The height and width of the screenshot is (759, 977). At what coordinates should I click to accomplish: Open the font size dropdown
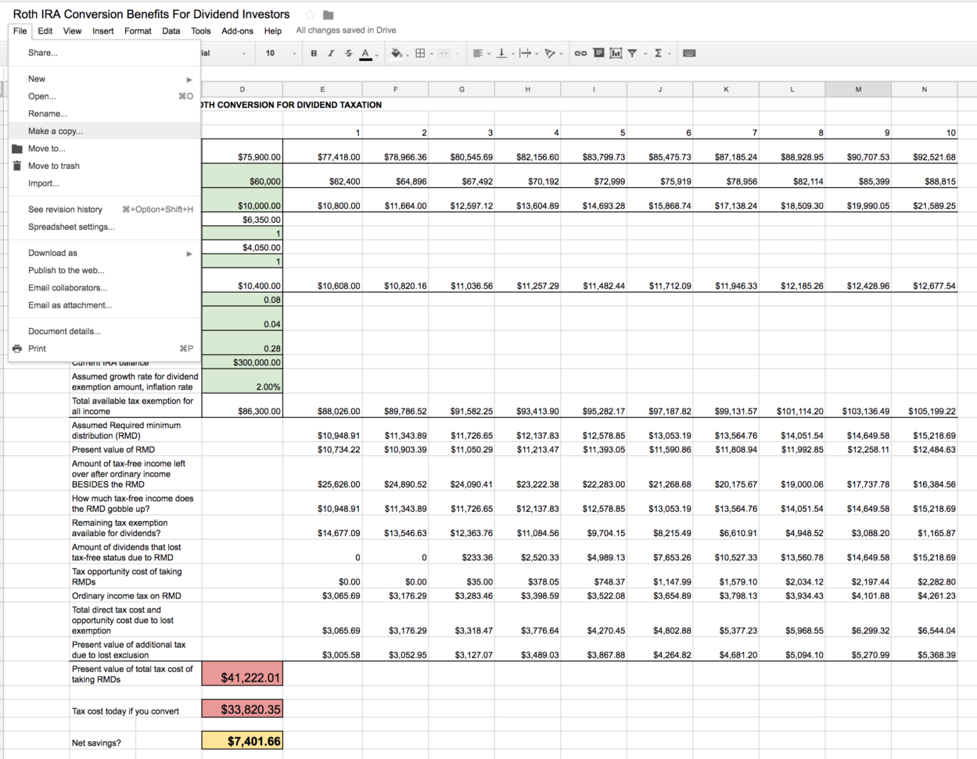(280, 53)
